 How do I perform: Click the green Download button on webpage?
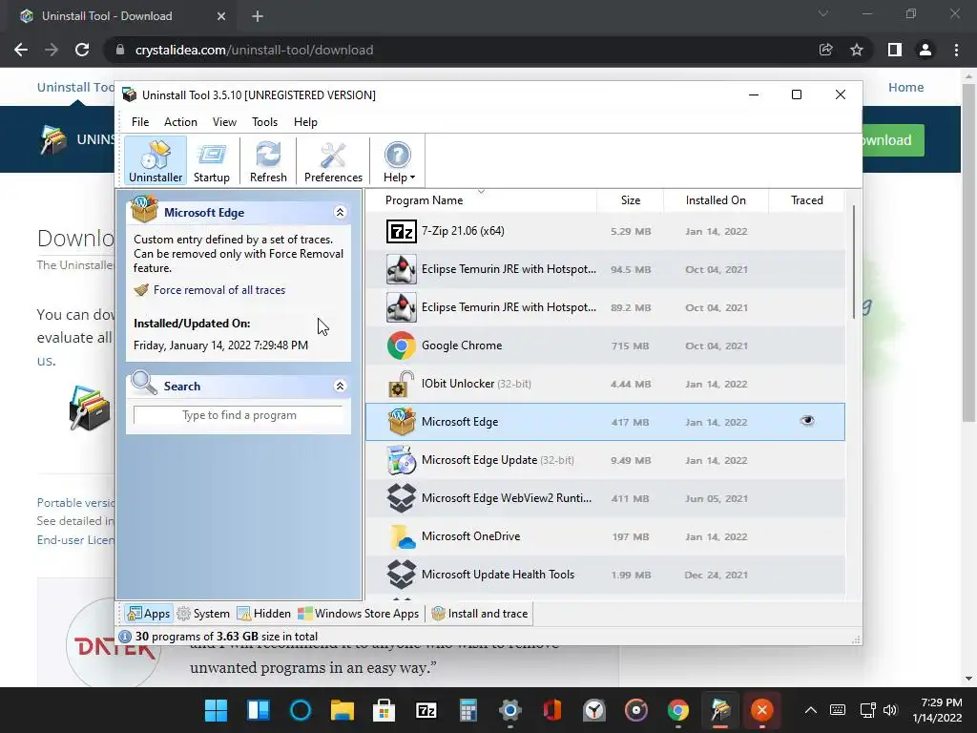point(893,140)
